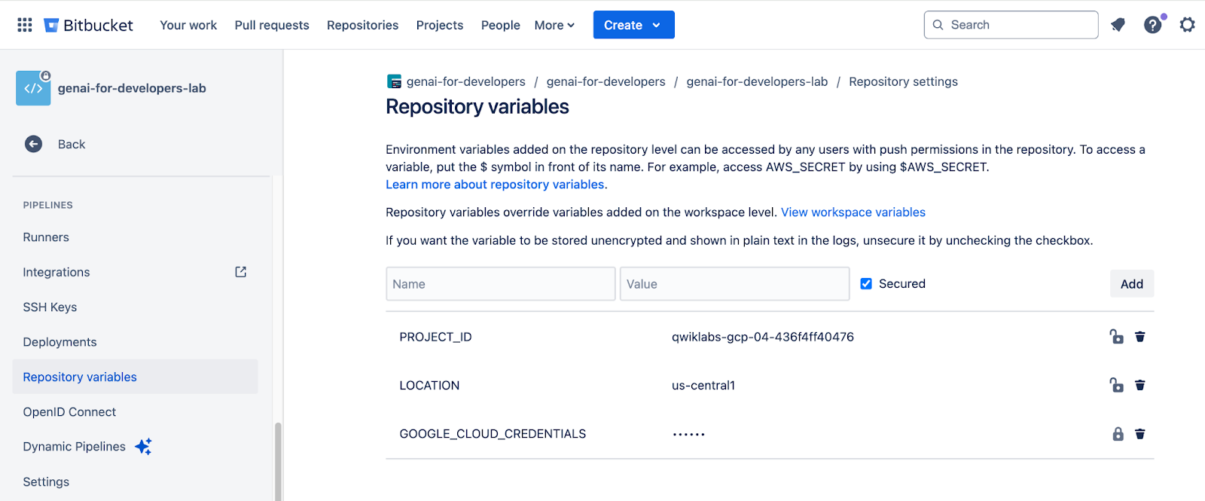Follow the View workspace variables link
Image resolution: width=1205 pixels, height=501 pixels.
[853, 212]
